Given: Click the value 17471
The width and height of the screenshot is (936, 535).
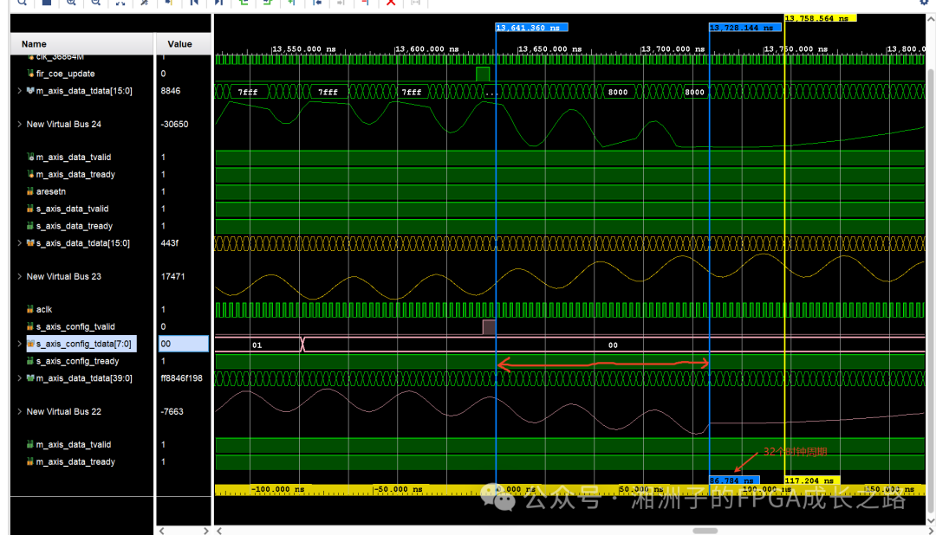Looking at the screenshot, I should 172,276.
